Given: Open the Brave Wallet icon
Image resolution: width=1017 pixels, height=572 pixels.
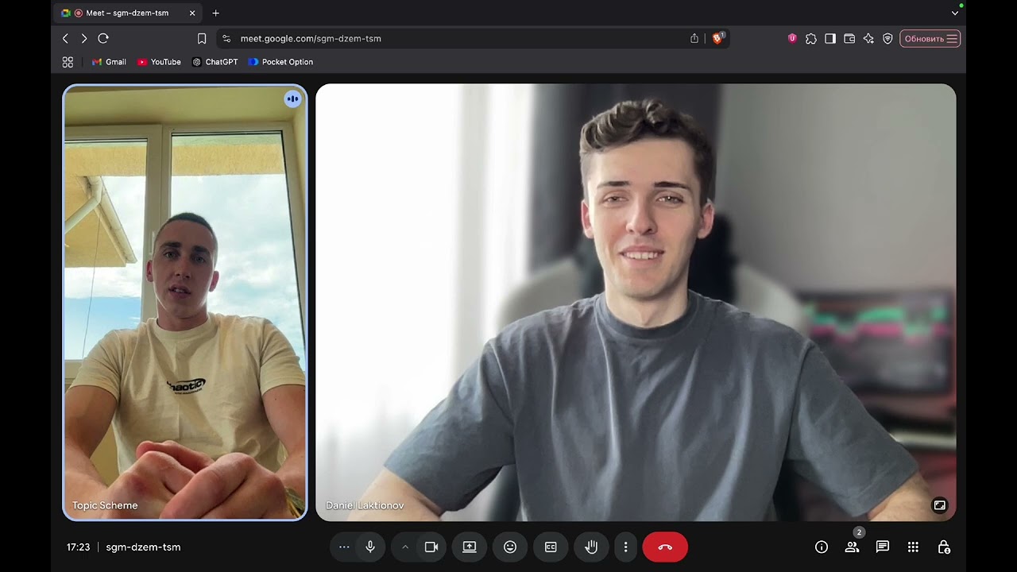Looking at the screenshot, I should (849, 38).
